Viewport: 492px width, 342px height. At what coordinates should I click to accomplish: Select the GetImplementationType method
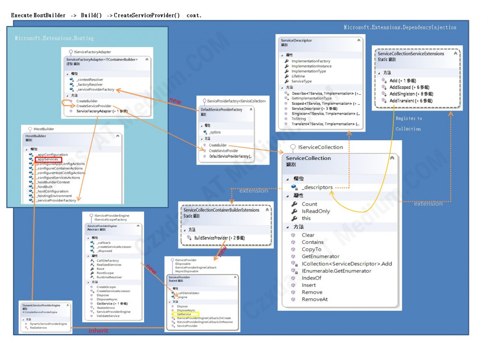click(311, 98)
